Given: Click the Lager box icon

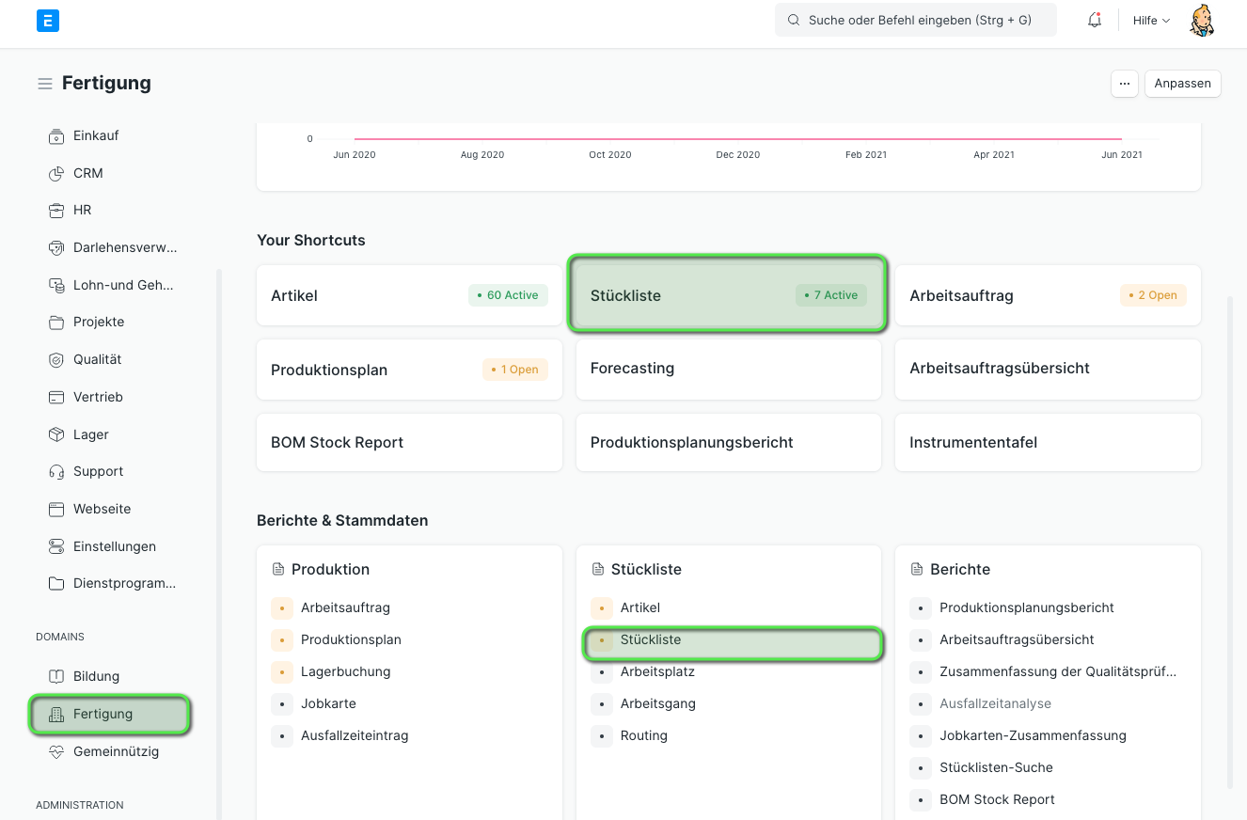Looking at the screenshot, I should tap(55, 434).
